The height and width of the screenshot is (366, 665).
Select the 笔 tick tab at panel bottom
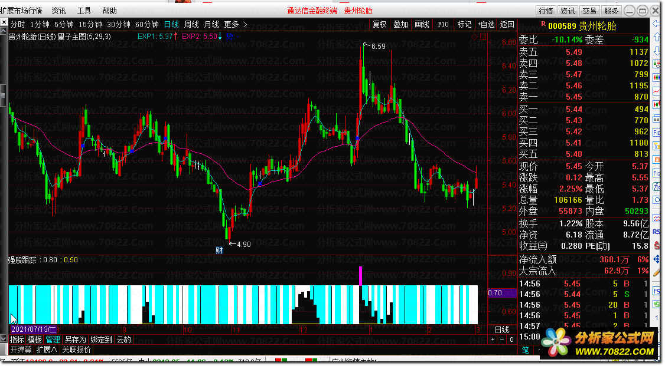(526, 350)
